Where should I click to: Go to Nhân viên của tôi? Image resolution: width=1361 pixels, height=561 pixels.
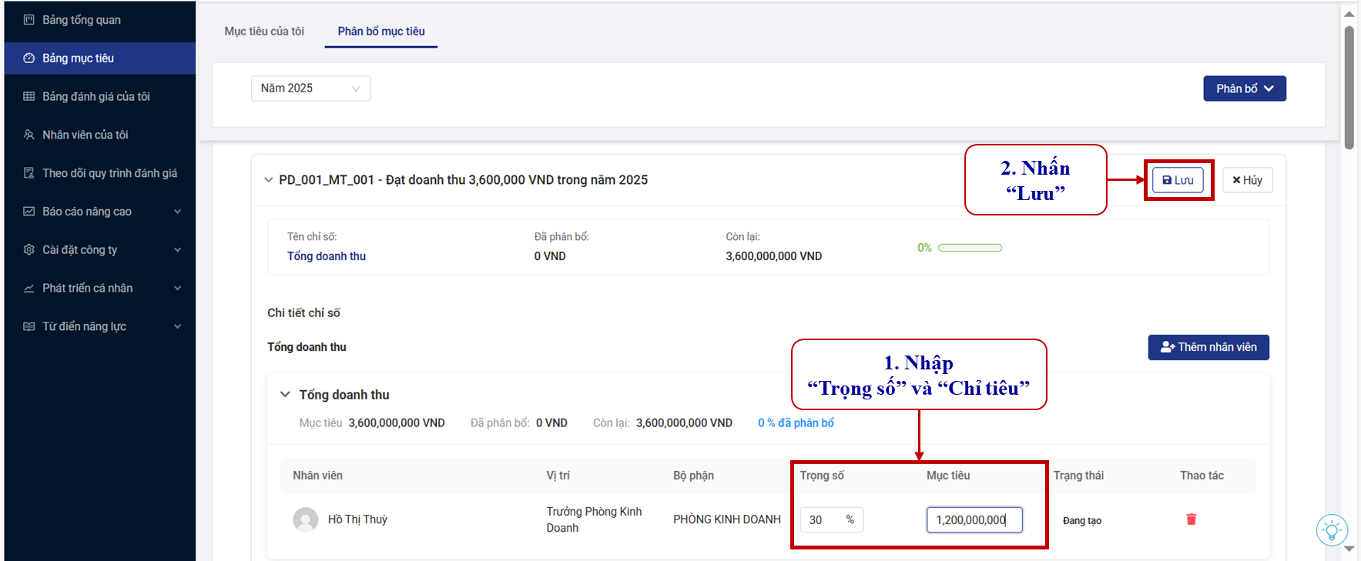85,135
